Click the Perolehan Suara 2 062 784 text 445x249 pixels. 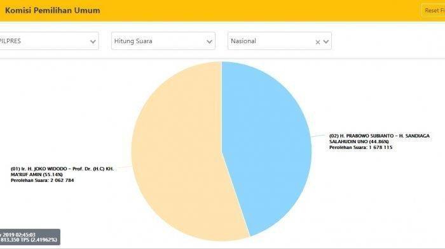[43, 180]
